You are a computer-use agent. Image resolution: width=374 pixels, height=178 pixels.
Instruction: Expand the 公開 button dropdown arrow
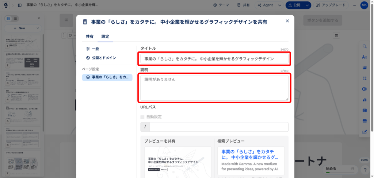coord(308,5)
